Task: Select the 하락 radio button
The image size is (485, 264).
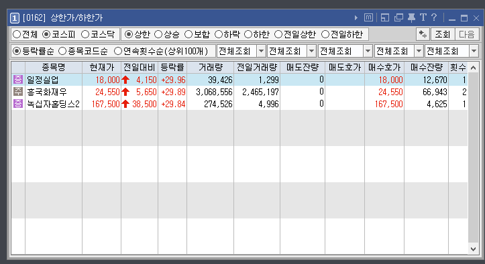Action: point(219,34)
